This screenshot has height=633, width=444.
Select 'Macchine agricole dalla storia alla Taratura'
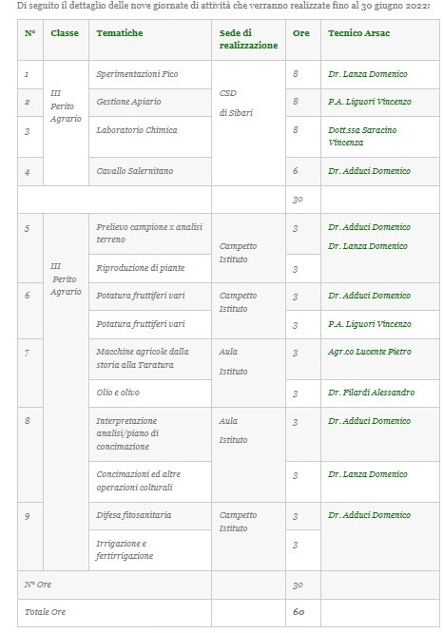click(143, 358)
